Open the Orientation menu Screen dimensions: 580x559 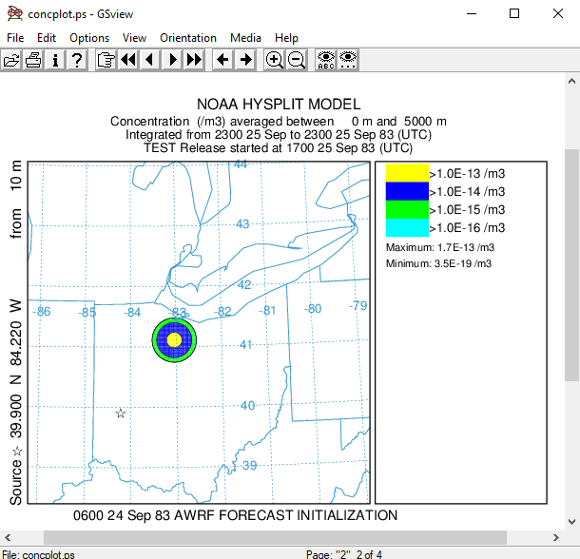(188, 38)
